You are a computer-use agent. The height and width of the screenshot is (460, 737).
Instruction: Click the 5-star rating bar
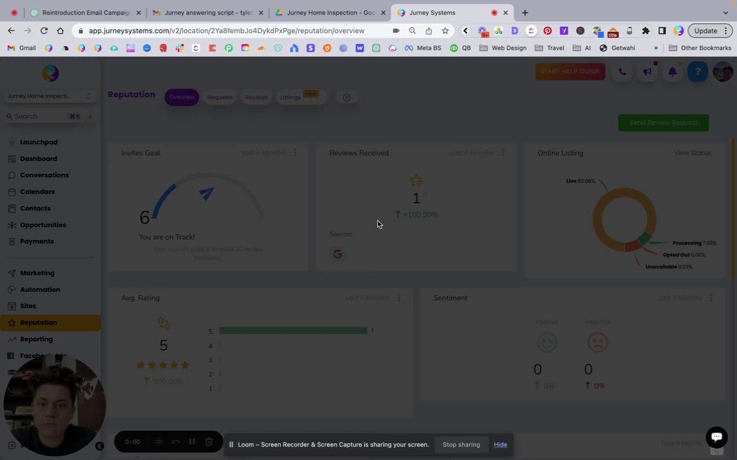click(x=293, y=331)
